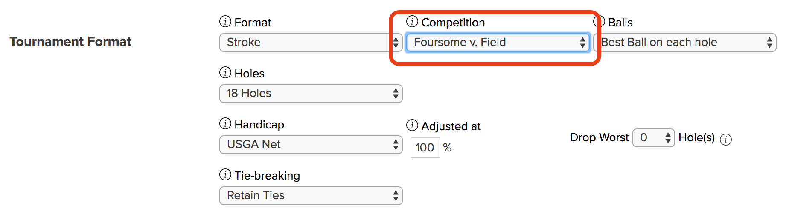Click the Competition label text
Viewport: 792px width, 217px height.
point(453,23)
